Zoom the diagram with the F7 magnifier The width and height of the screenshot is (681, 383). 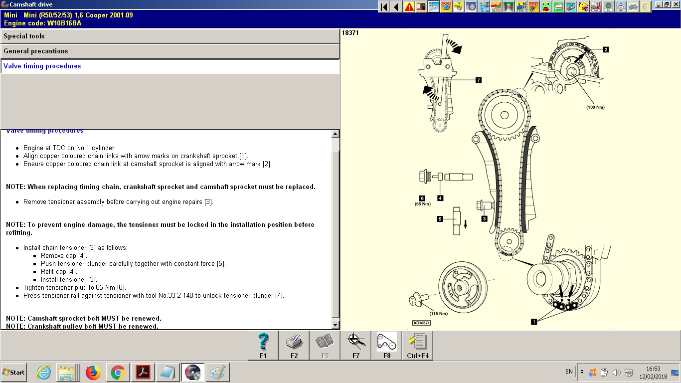tap(356, 345)
